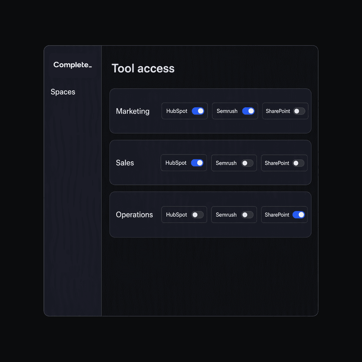Enable SharePoint toggle in Marketing row
362x362 pixels.
[x=299, y=111]
